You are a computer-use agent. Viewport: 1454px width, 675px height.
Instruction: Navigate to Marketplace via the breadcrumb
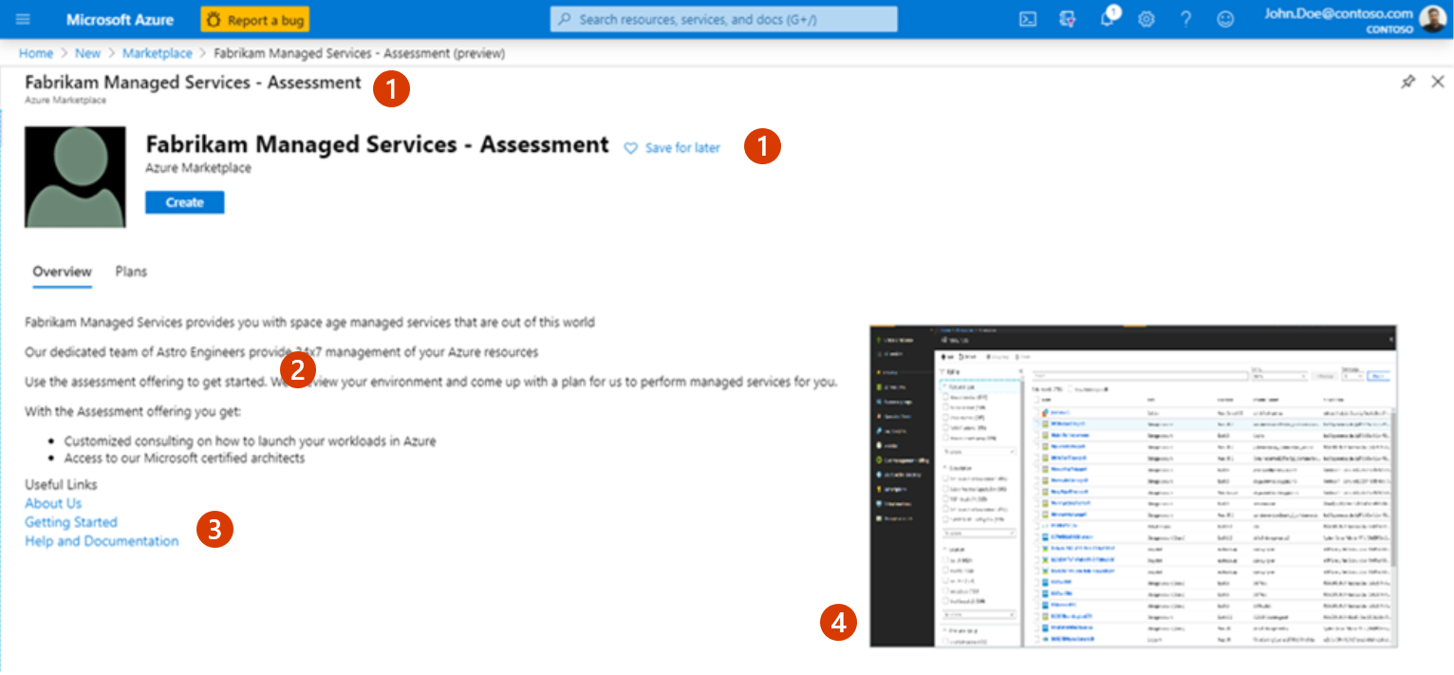[x=158, y=53]
